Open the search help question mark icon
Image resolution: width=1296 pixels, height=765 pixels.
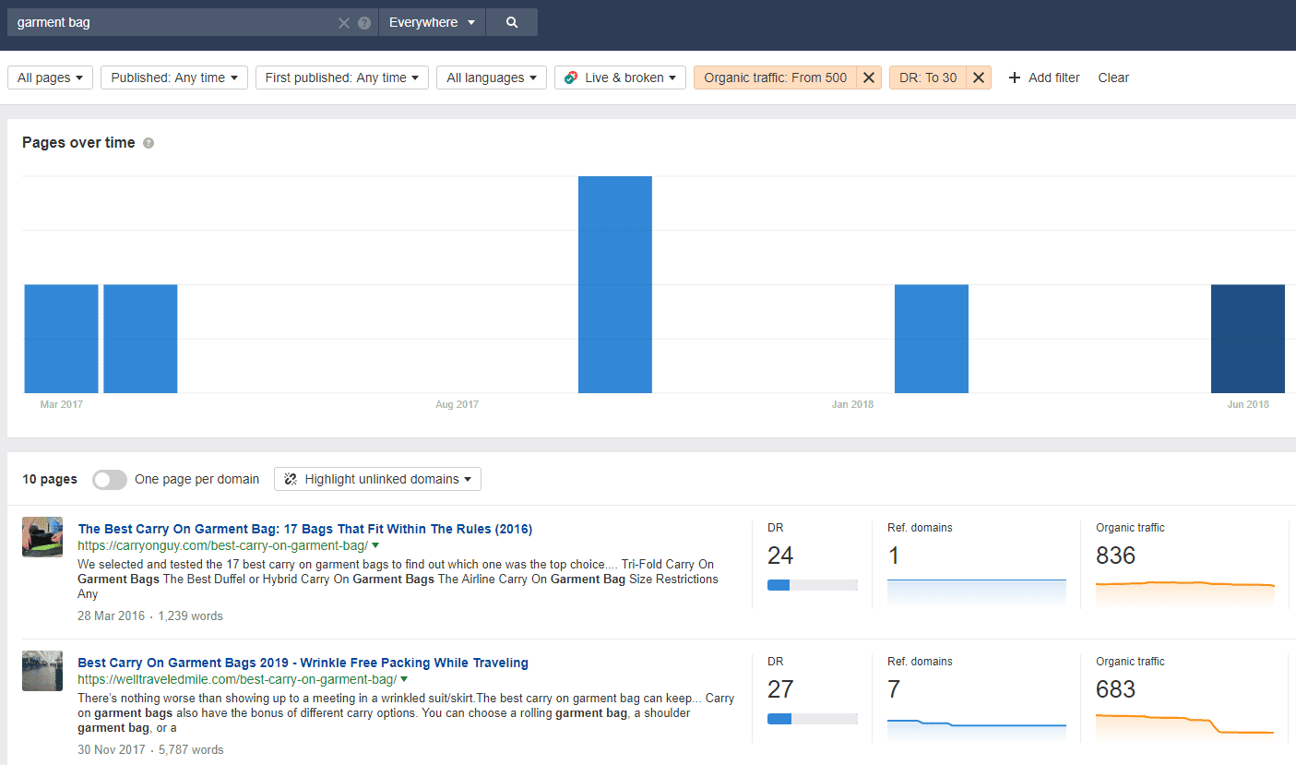(364, 23)
